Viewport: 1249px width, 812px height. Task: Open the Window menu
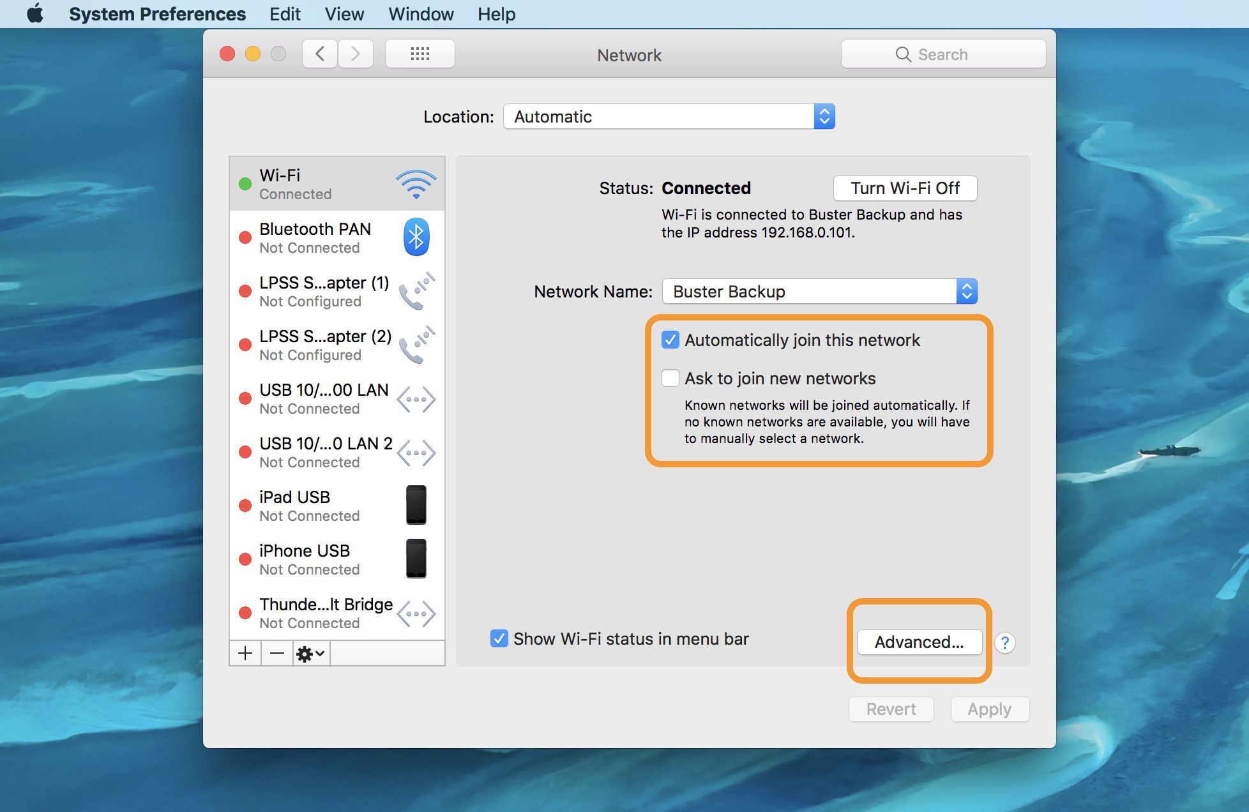coord(421,13)
